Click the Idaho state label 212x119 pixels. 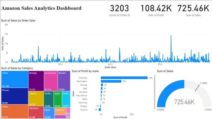85,99
